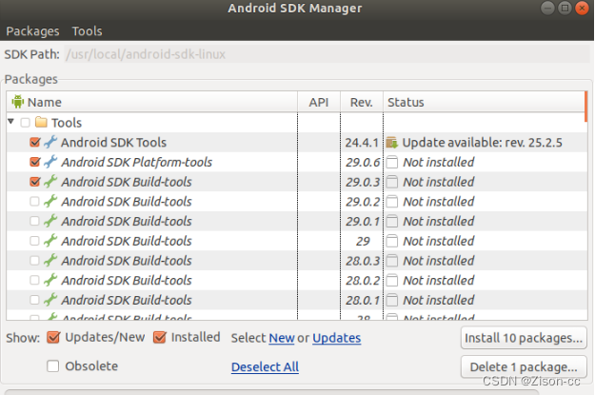Viewport: 595px width, 395px height.
Task: Uncheck Android SDK Tools package
Action: [35, 142]
